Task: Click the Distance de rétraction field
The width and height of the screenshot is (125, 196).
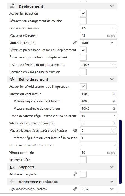Action: click(98, 28)
